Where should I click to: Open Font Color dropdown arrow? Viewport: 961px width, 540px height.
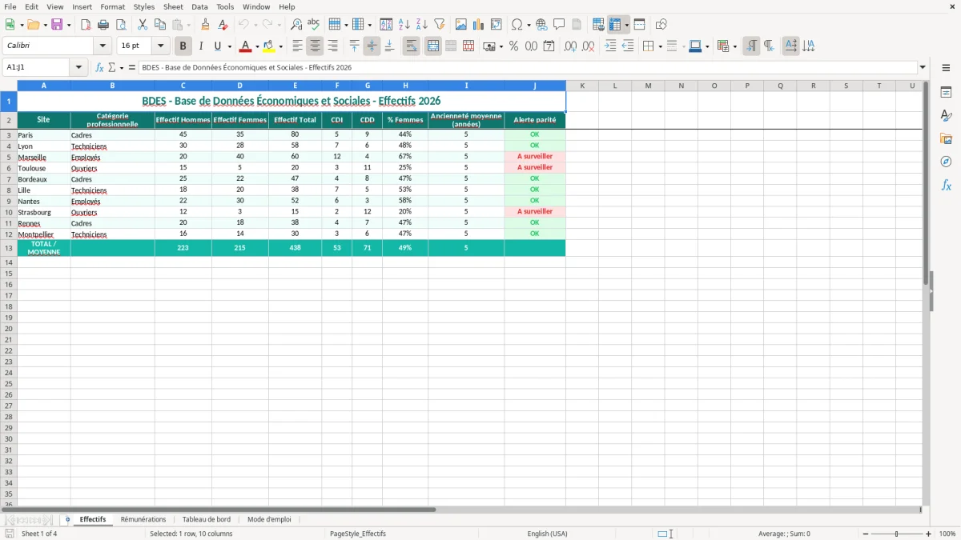point(257,46)
